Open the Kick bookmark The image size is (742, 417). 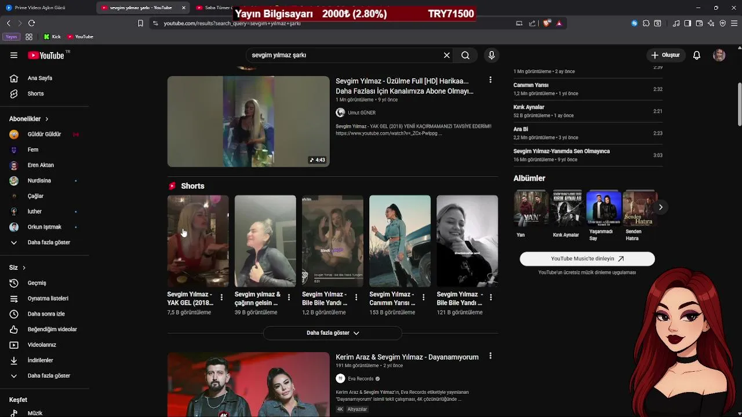click(52, 36)
